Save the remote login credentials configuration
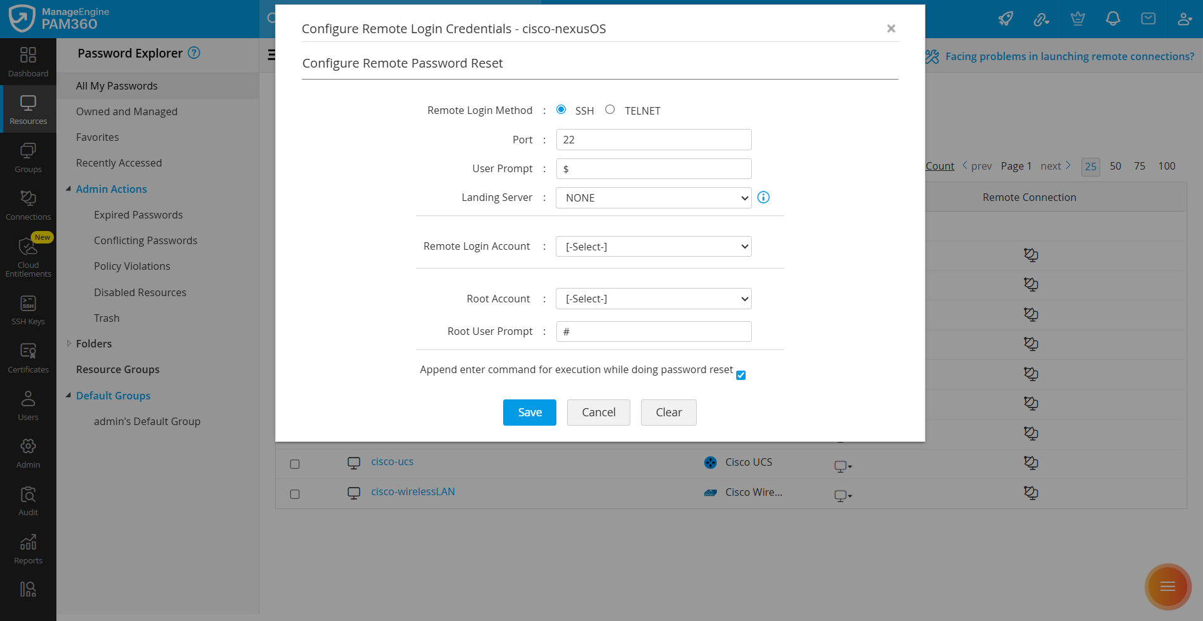The height and width of the screenshot is (621, 1203). [529, 412]
